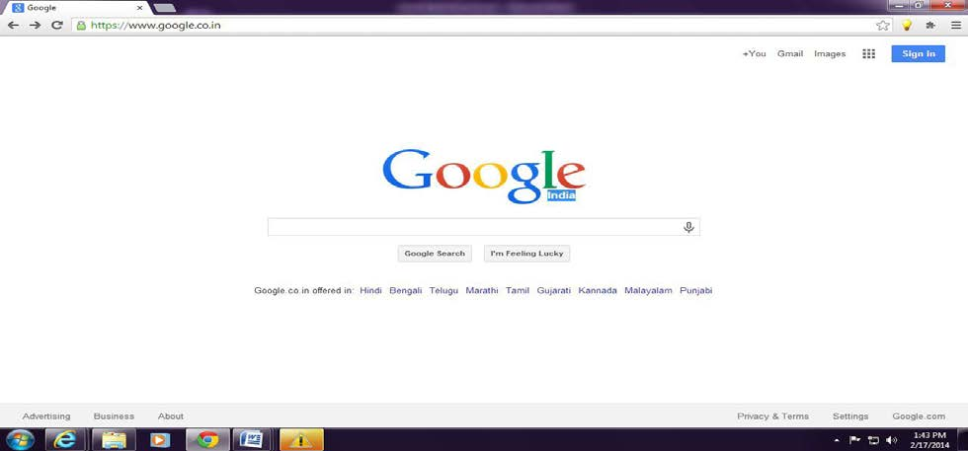The height and width of the screenshot is (451, 968).
Task: Reload the Google page
Action: [x=57, y=26]
